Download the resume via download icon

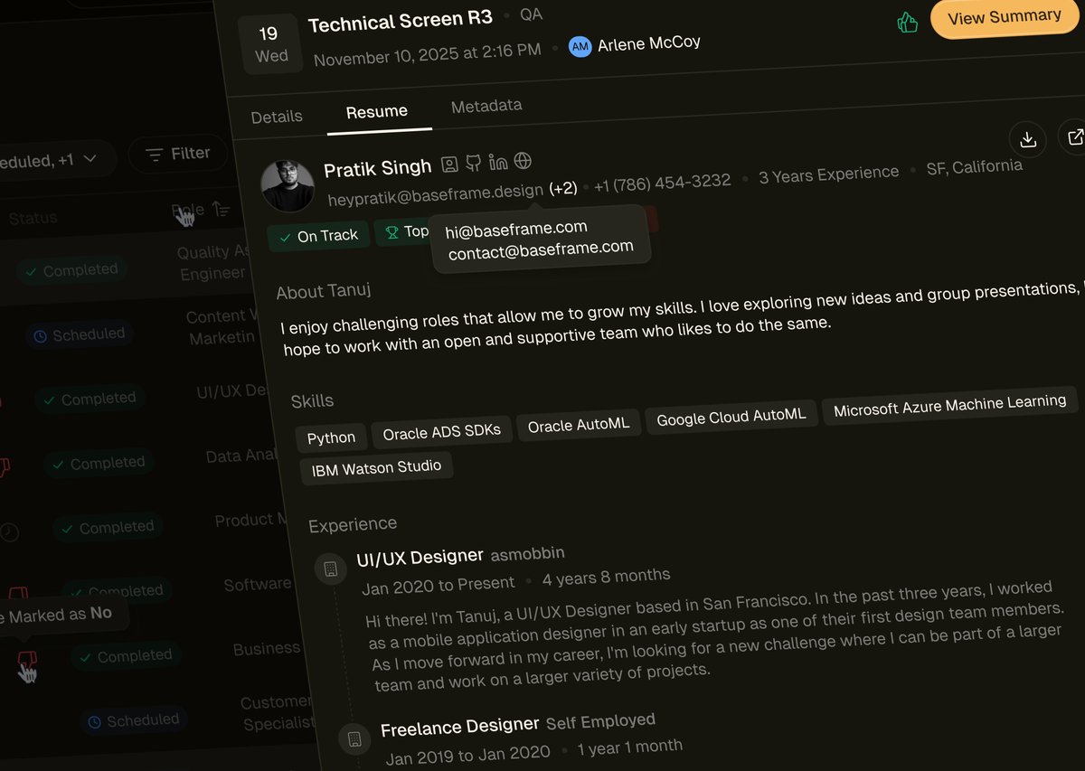coord(1027,139)
